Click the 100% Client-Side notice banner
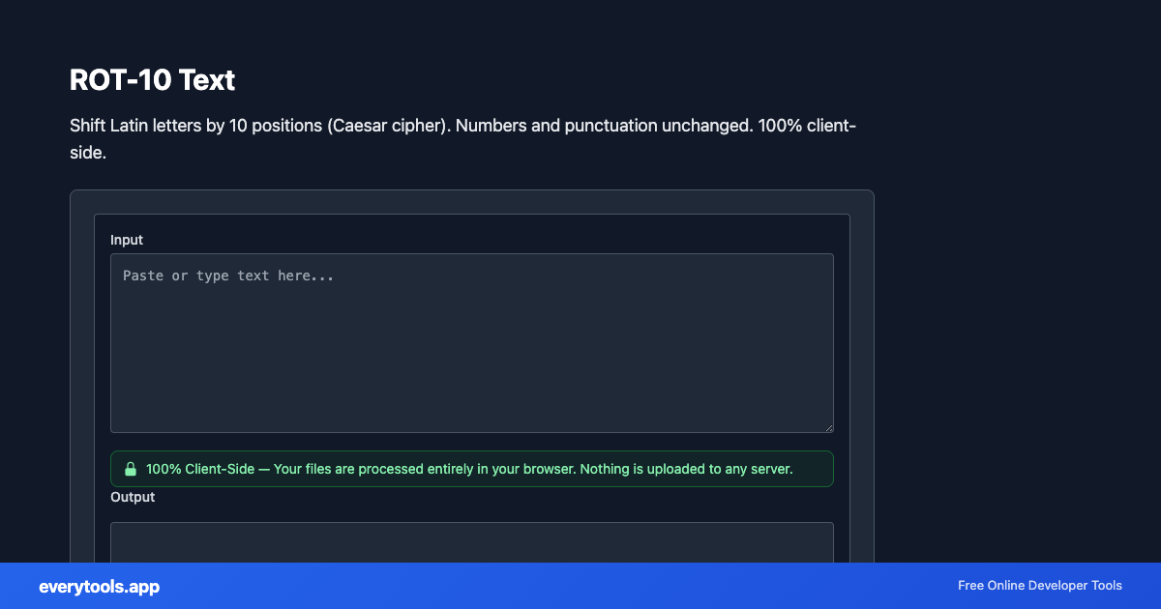Image resolution: width=1161 pixels, height=609 pixels. (x=472, y=469)
